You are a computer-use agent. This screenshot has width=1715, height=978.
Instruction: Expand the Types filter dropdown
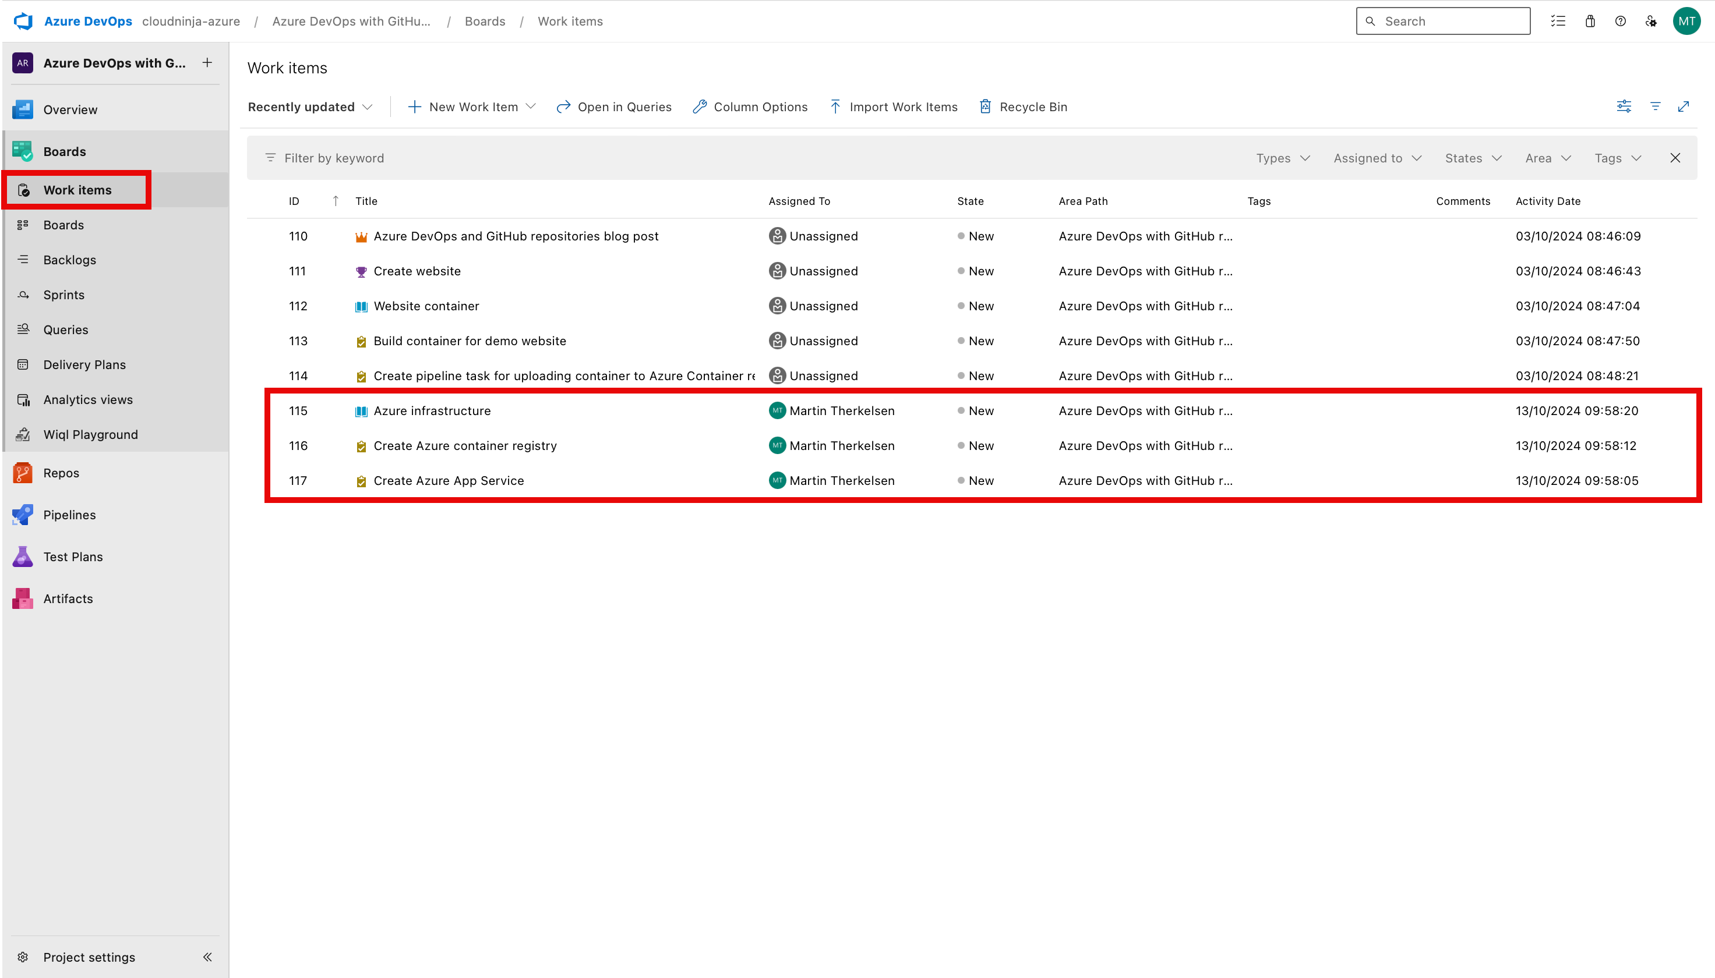1283,158
